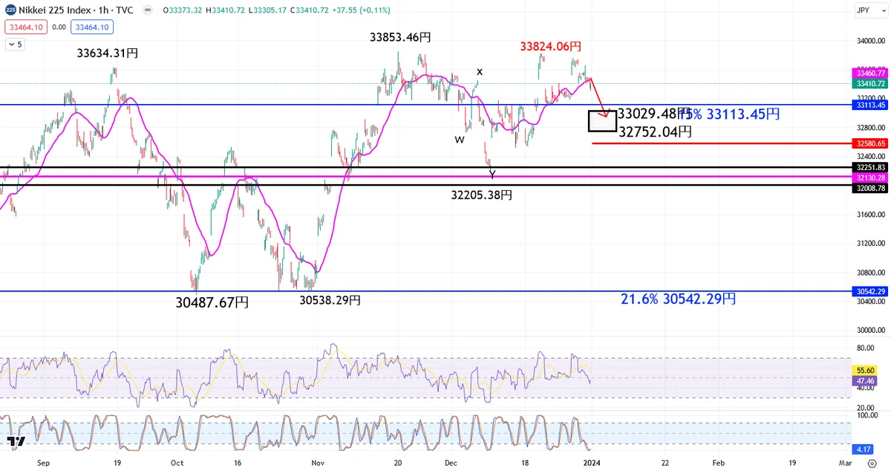Click the black 32251.83 axis price label
Viewport: 891px width, 471px height.
(x=870, y=168)
